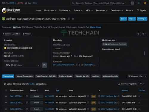Copy hash icon for 0xA1B2C3D4 transaction

point(27,96)
